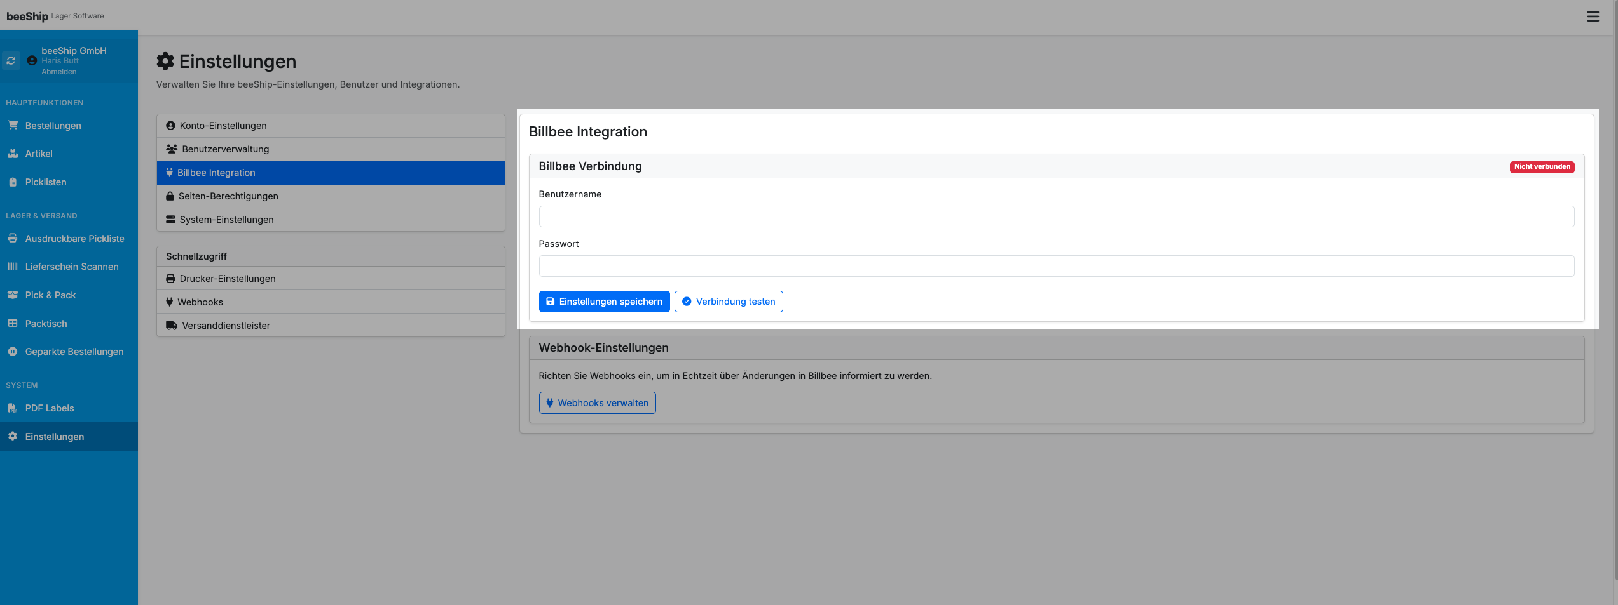Open Versanddienstleister quick access link
This screenshot has width=1618, height=605.
coord(331,326)
